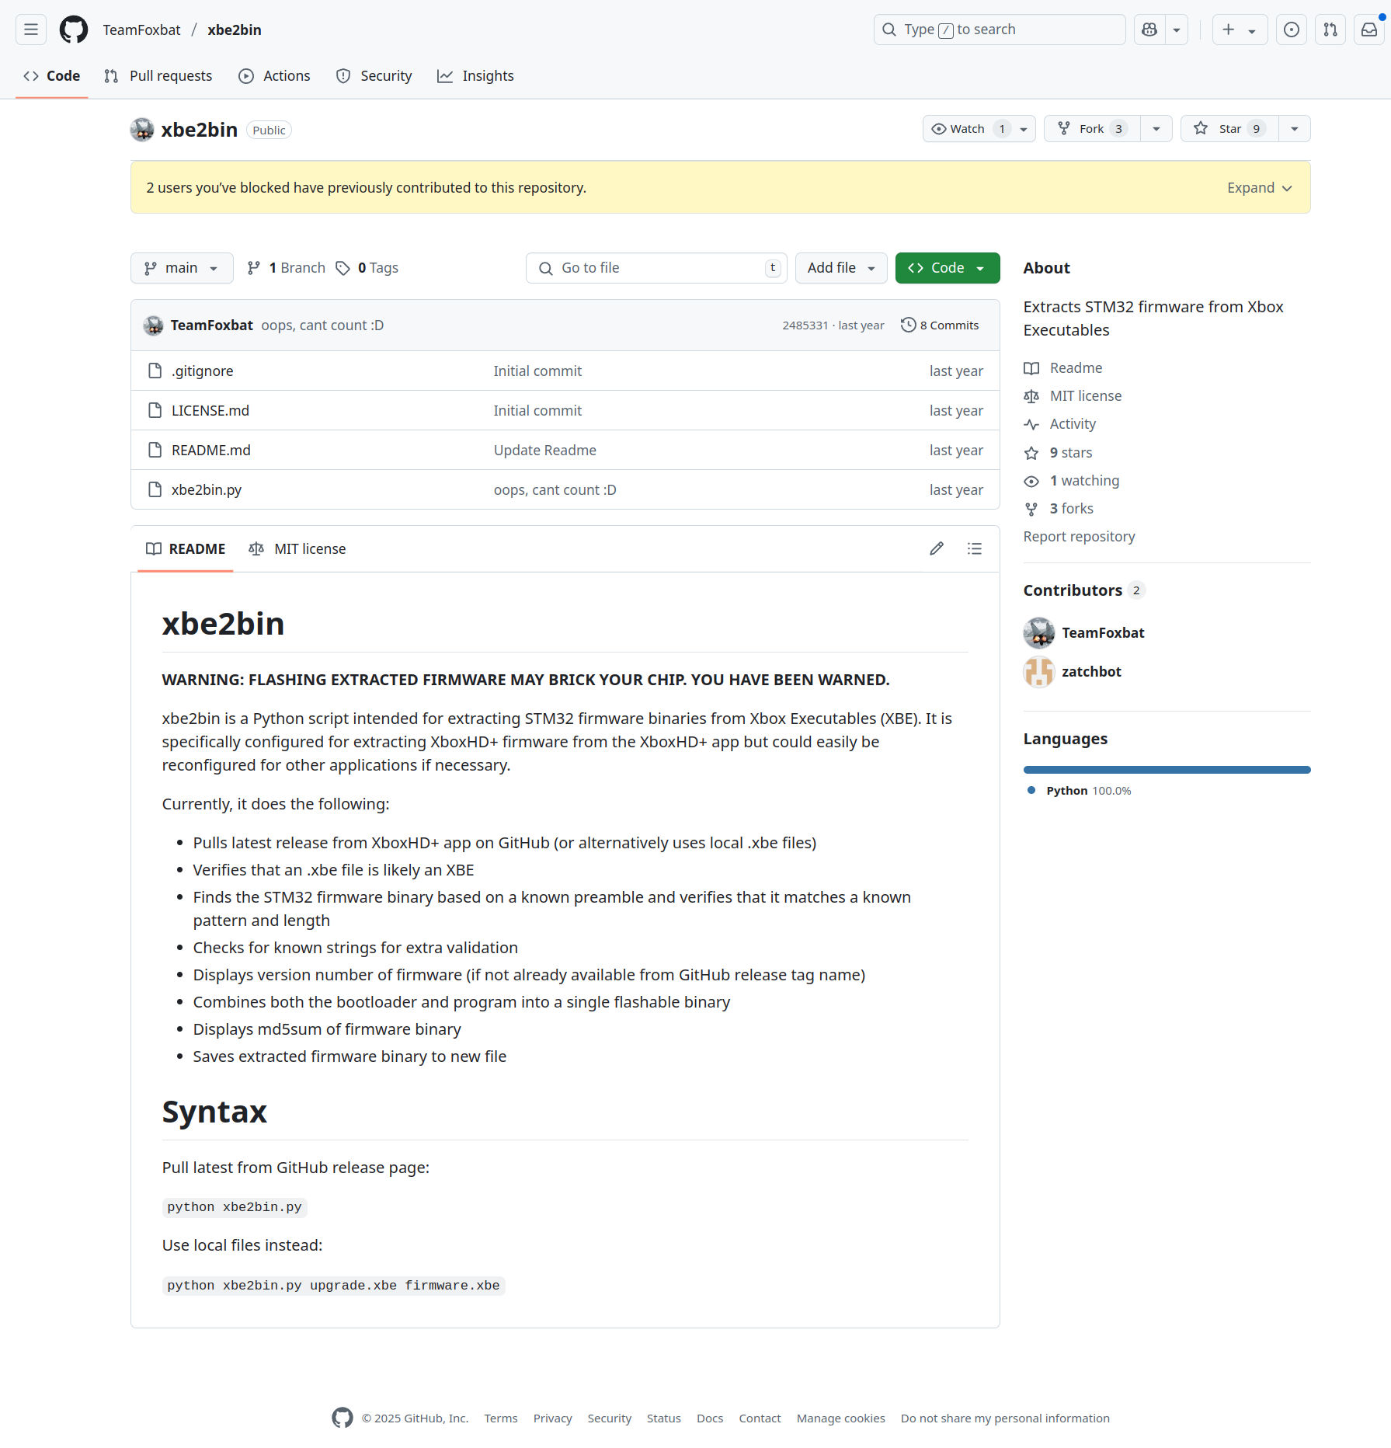Open the green Code dropdown
The height and width of the screenshot is (1448, 1391).
948,268
